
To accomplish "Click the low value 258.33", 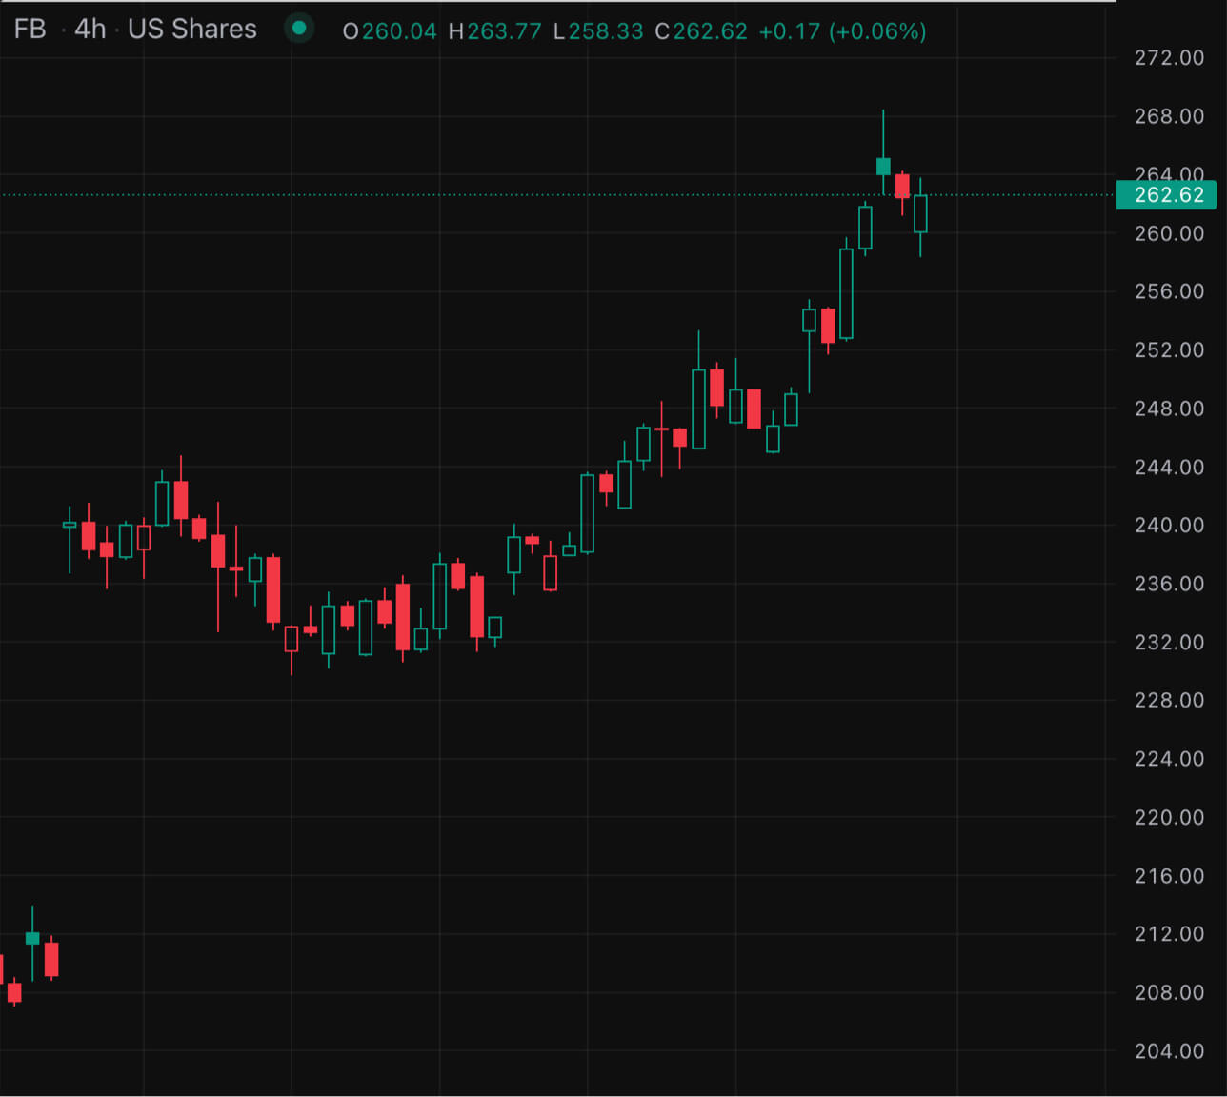I will tap(606, 31).
